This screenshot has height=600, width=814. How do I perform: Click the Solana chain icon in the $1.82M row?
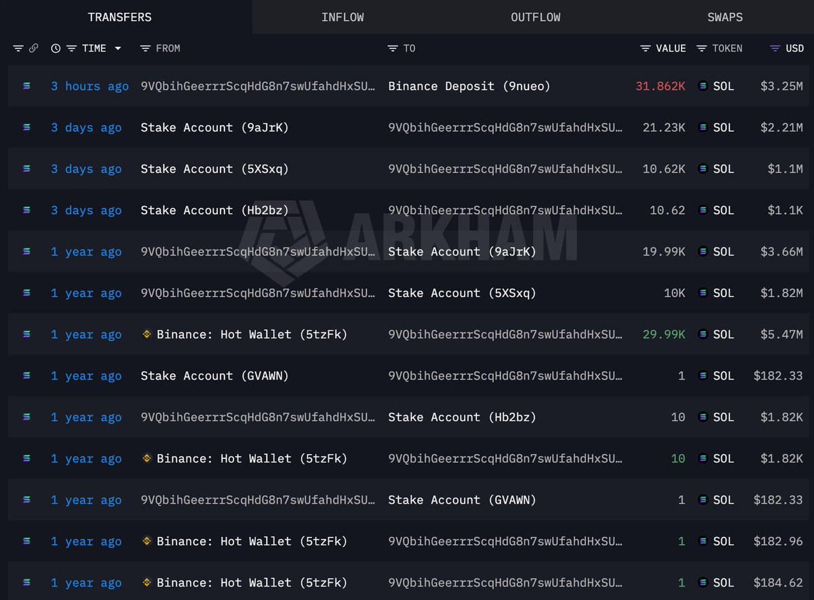tap(26, 293)
